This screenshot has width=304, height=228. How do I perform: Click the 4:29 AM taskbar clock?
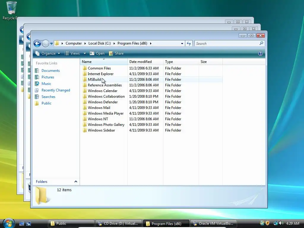[292, 223]
